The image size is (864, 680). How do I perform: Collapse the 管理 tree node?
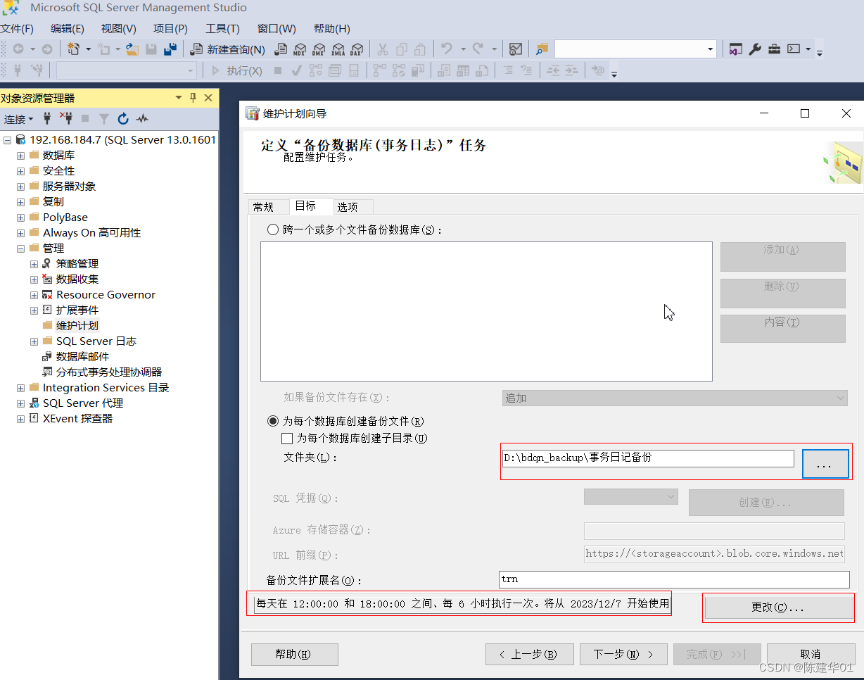click(x=20, y=248)
